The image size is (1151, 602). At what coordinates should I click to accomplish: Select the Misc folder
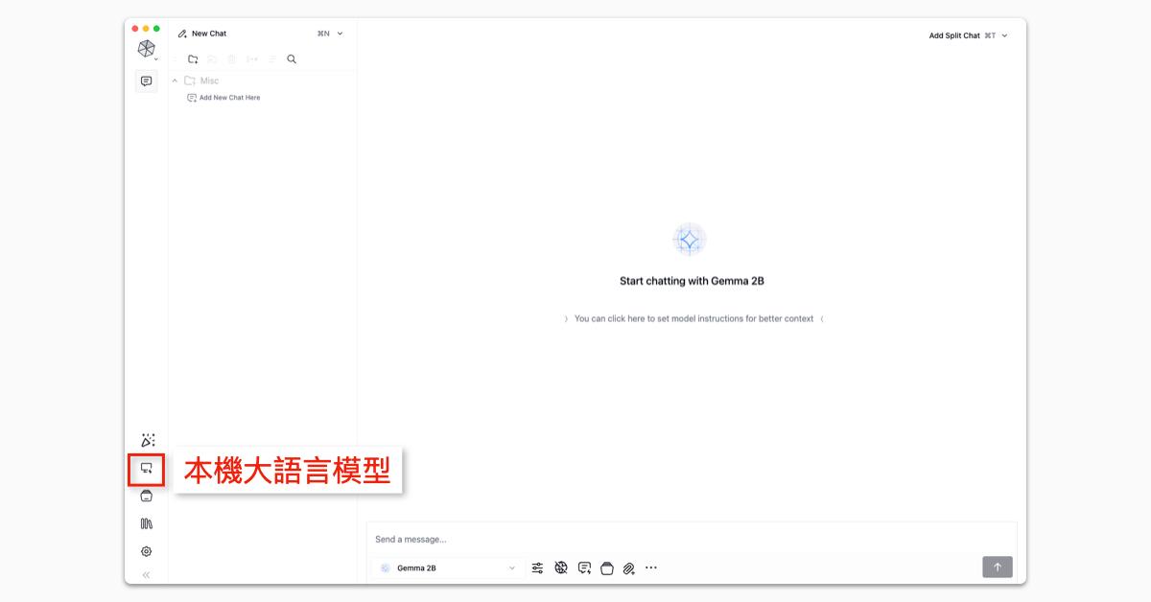201,81
